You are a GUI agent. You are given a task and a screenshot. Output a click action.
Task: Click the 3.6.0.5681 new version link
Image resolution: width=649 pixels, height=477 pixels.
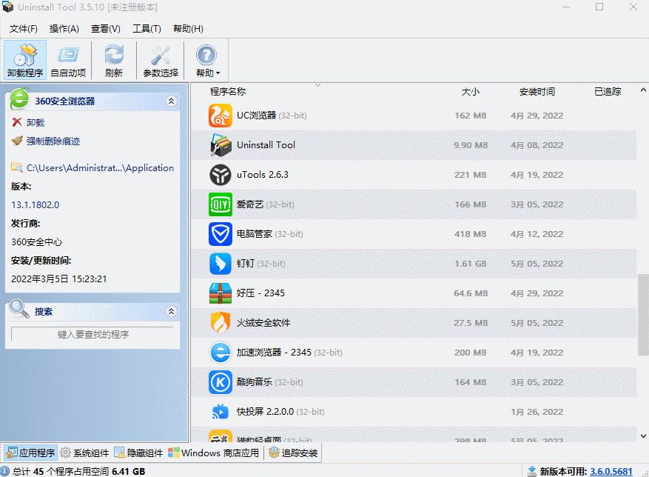click(611, 471)
